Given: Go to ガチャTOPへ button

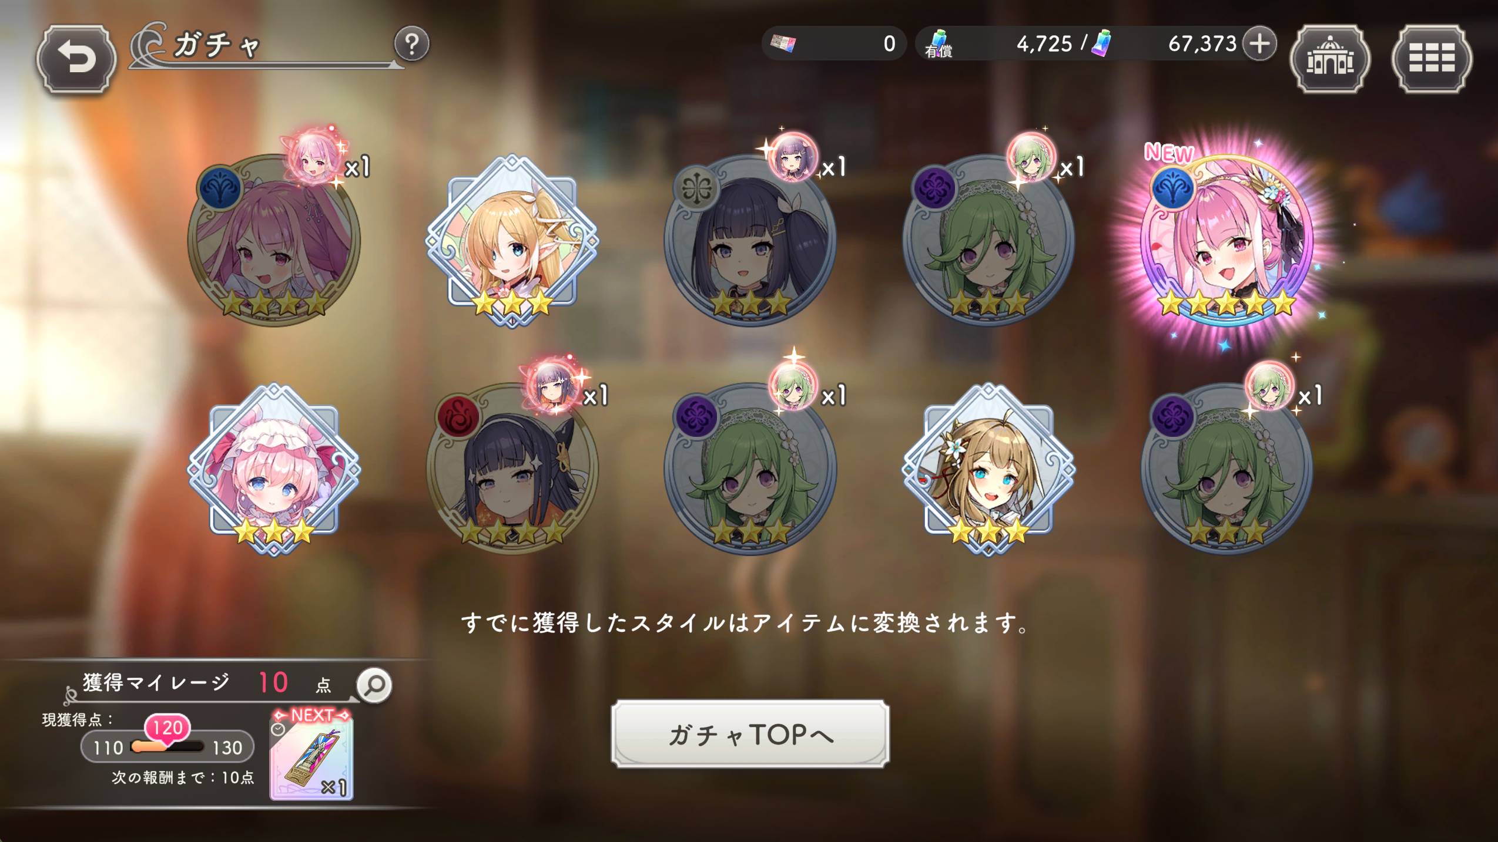Looking at the screenshot, I should (750, 734).
